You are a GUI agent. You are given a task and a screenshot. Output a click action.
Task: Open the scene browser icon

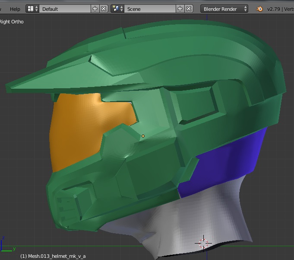[117, 9]
